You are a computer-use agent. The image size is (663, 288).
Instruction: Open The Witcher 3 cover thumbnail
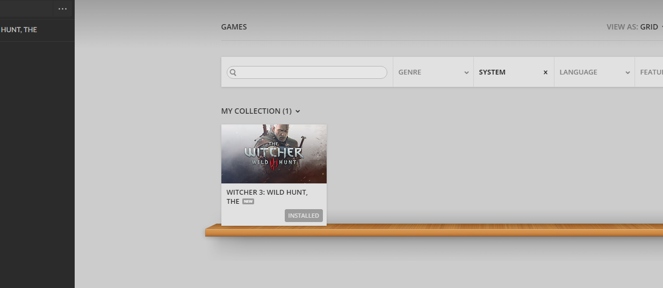[x=274, y=154]
